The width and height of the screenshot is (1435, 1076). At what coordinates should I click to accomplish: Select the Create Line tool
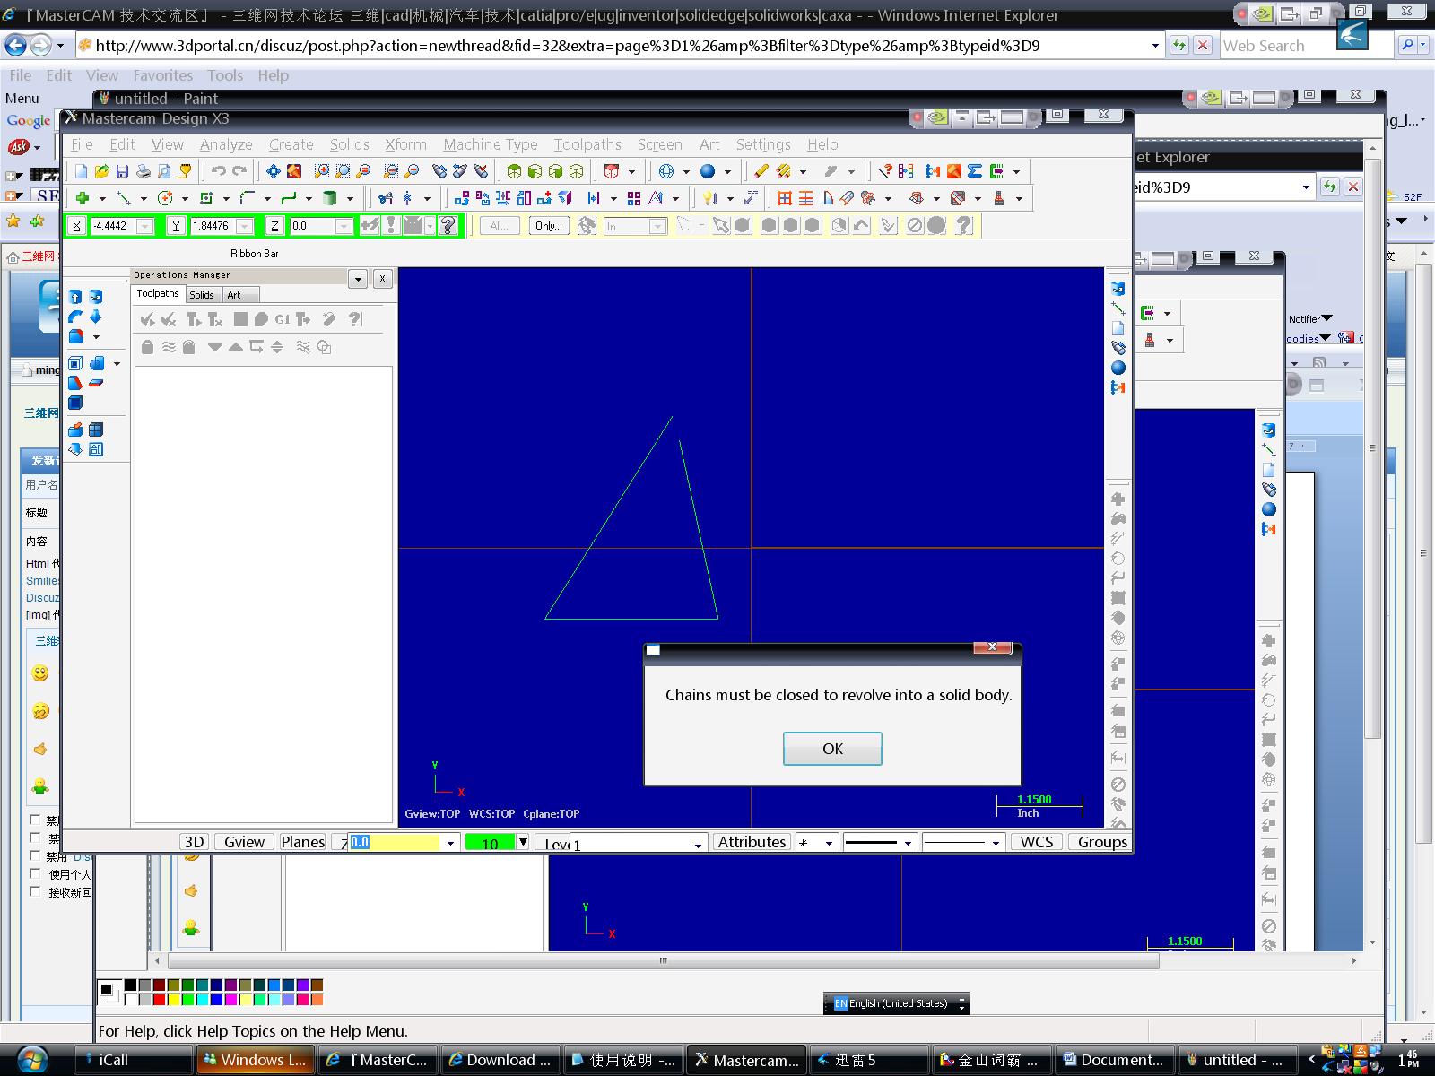click(x=124, y=198)
